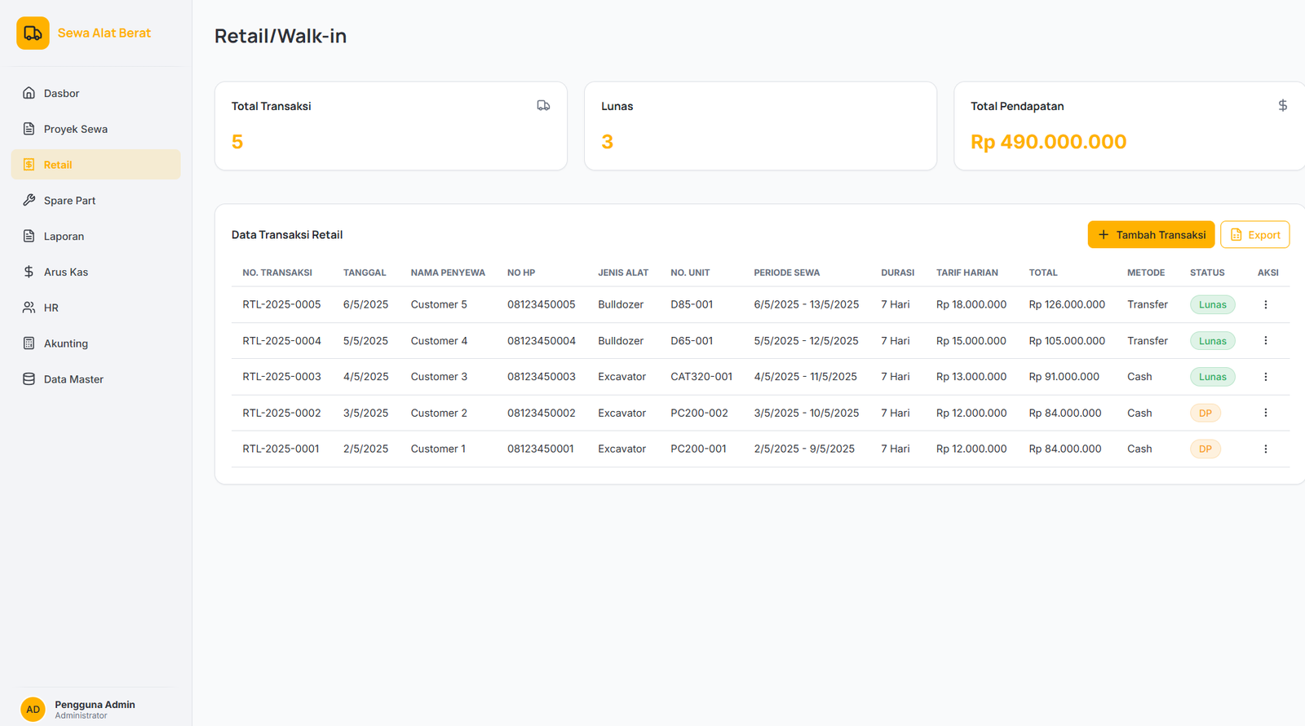This screenshot has height=726, width=1305.
Task: Click the Lunas badge for Customer 4
Action: [x=1212, y=341]
